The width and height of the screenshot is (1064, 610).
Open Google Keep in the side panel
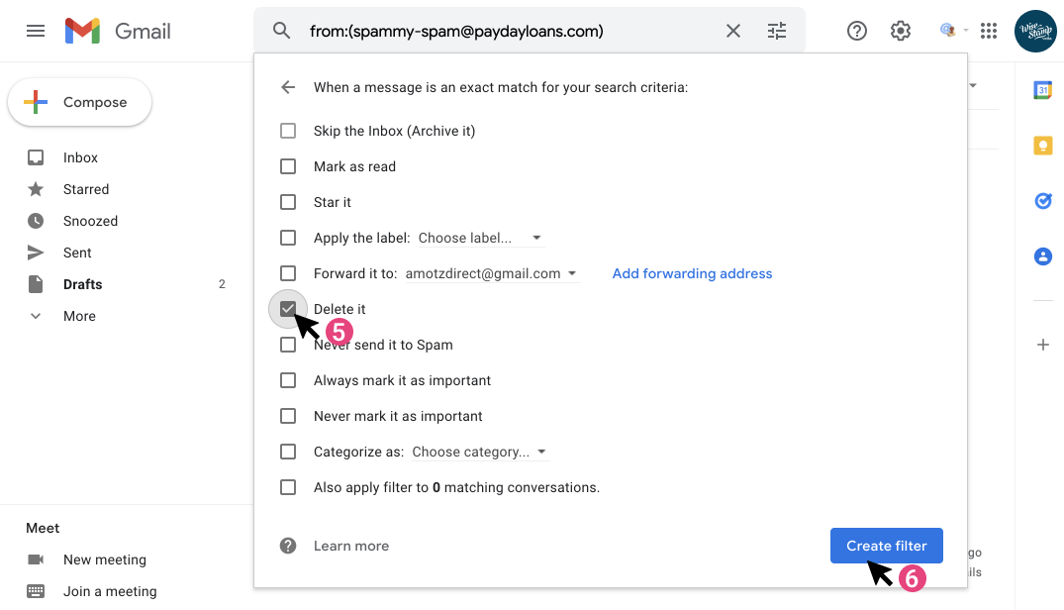(1042, 145)
